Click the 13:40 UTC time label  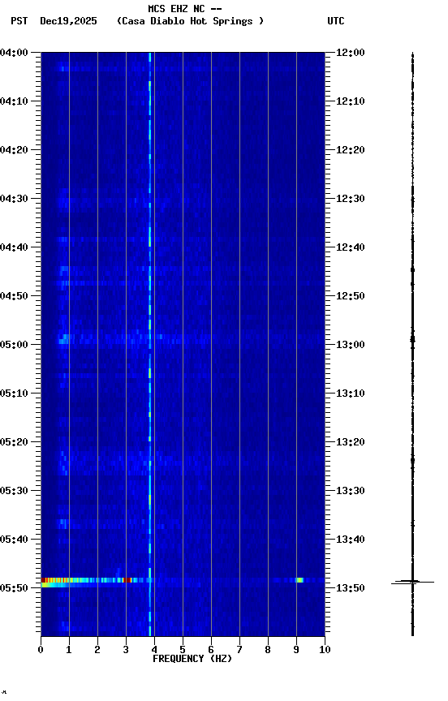tap(351, 540)
